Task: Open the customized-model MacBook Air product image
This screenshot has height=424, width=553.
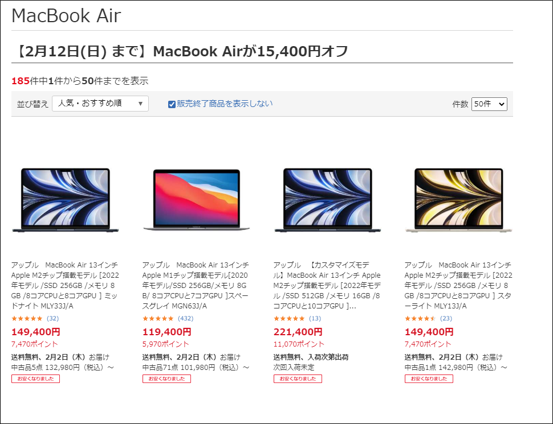Action: [x=328, y=200]
